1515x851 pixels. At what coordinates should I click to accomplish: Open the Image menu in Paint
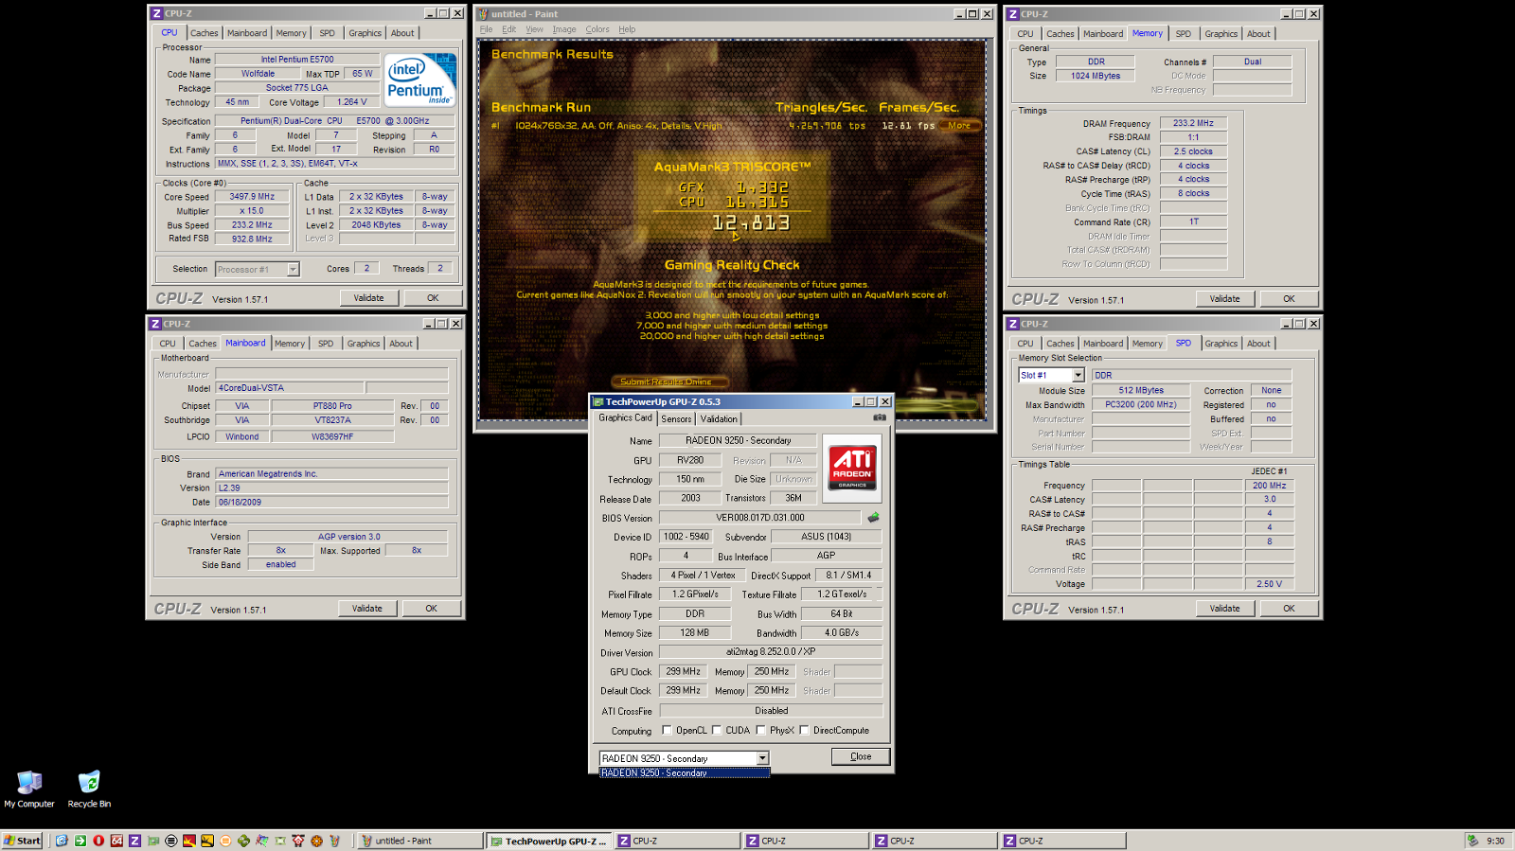564,29
